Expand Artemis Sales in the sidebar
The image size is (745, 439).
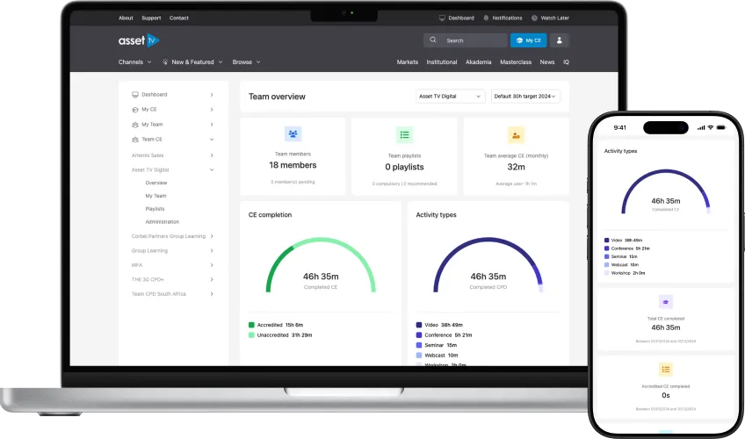click(212, 155)
